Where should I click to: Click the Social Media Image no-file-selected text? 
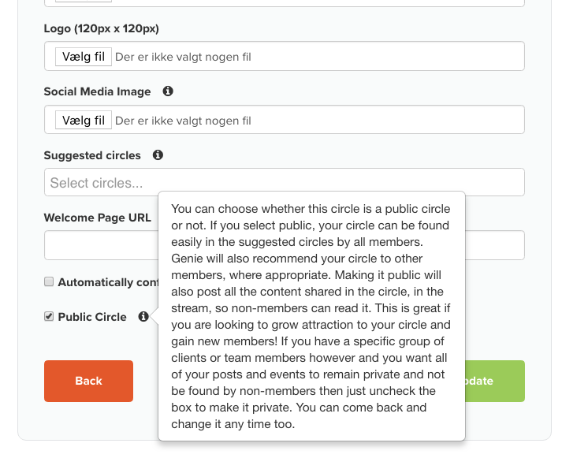click(183, 121)
